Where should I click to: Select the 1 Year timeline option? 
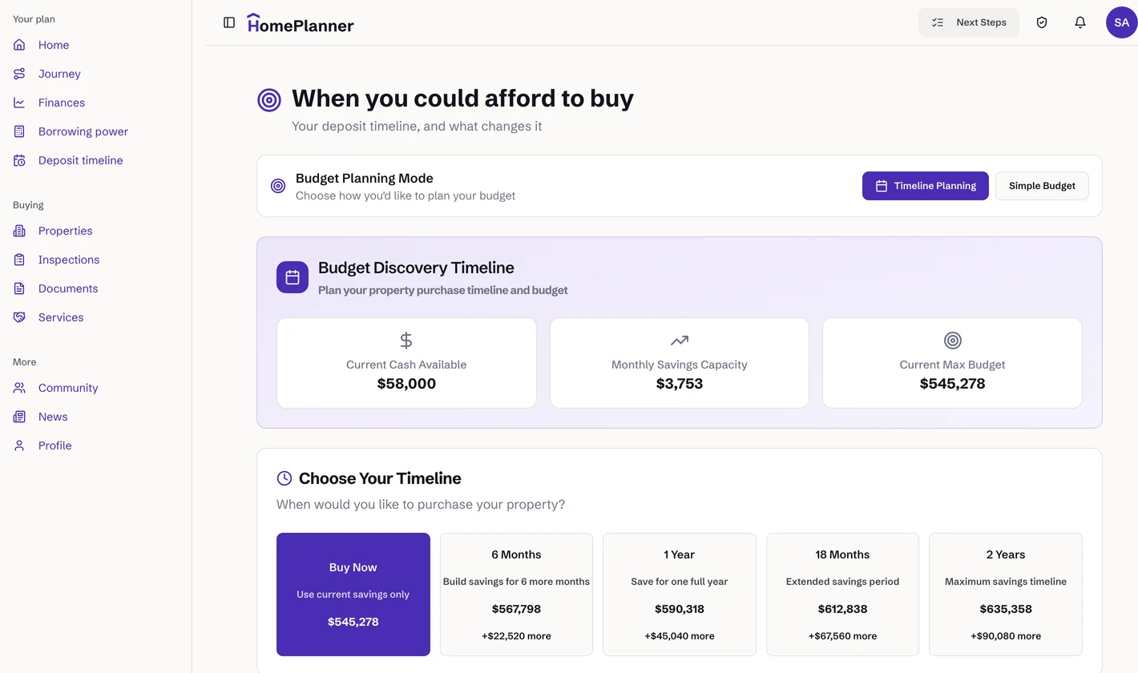coord(680,594)
